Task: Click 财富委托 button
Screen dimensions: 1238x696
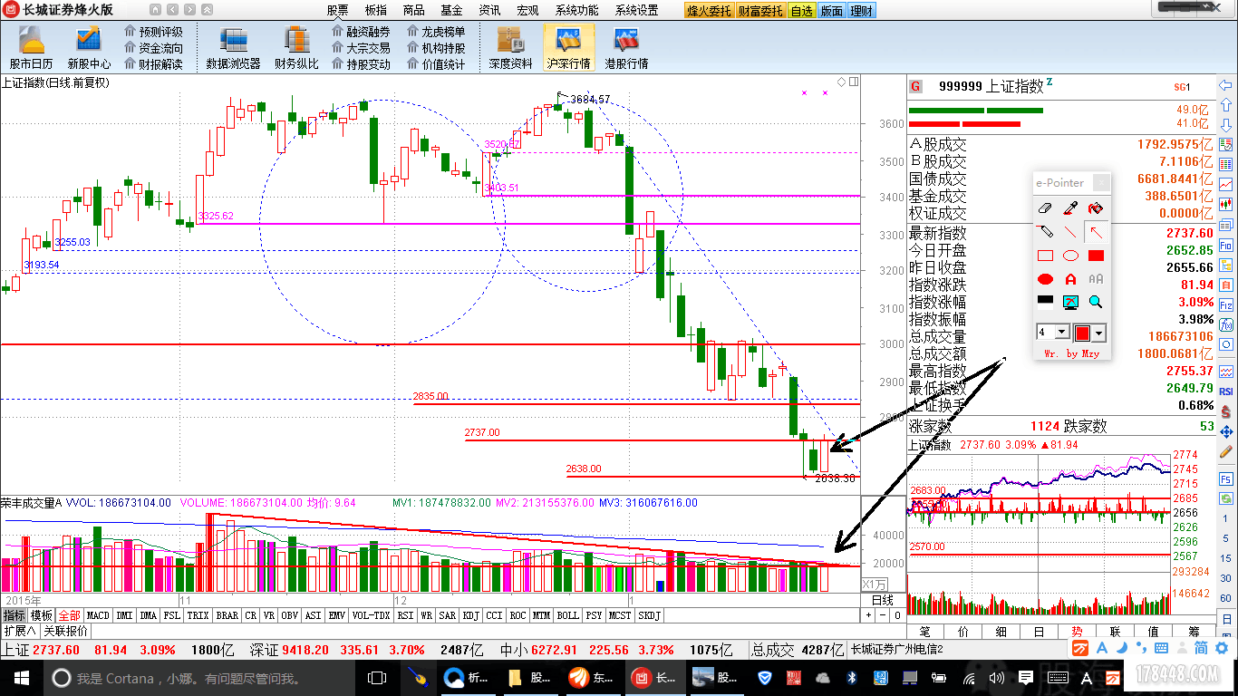Action: point(761,11)
